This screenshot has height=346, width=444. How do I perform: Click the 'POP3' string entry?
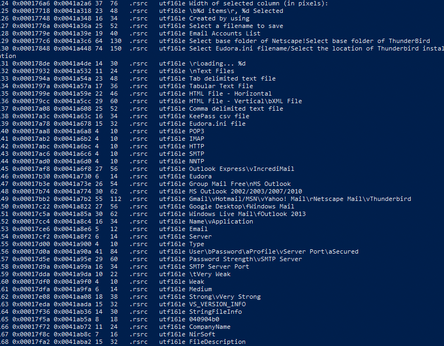click(197, 131)
